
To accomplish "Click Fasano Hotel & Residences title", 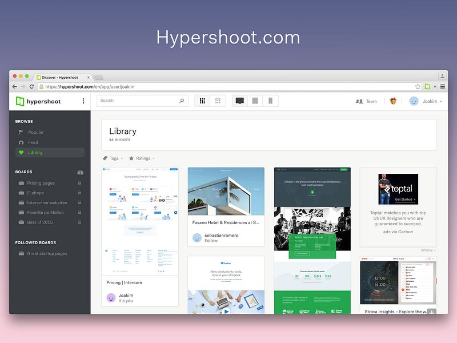I will [226, 222].
